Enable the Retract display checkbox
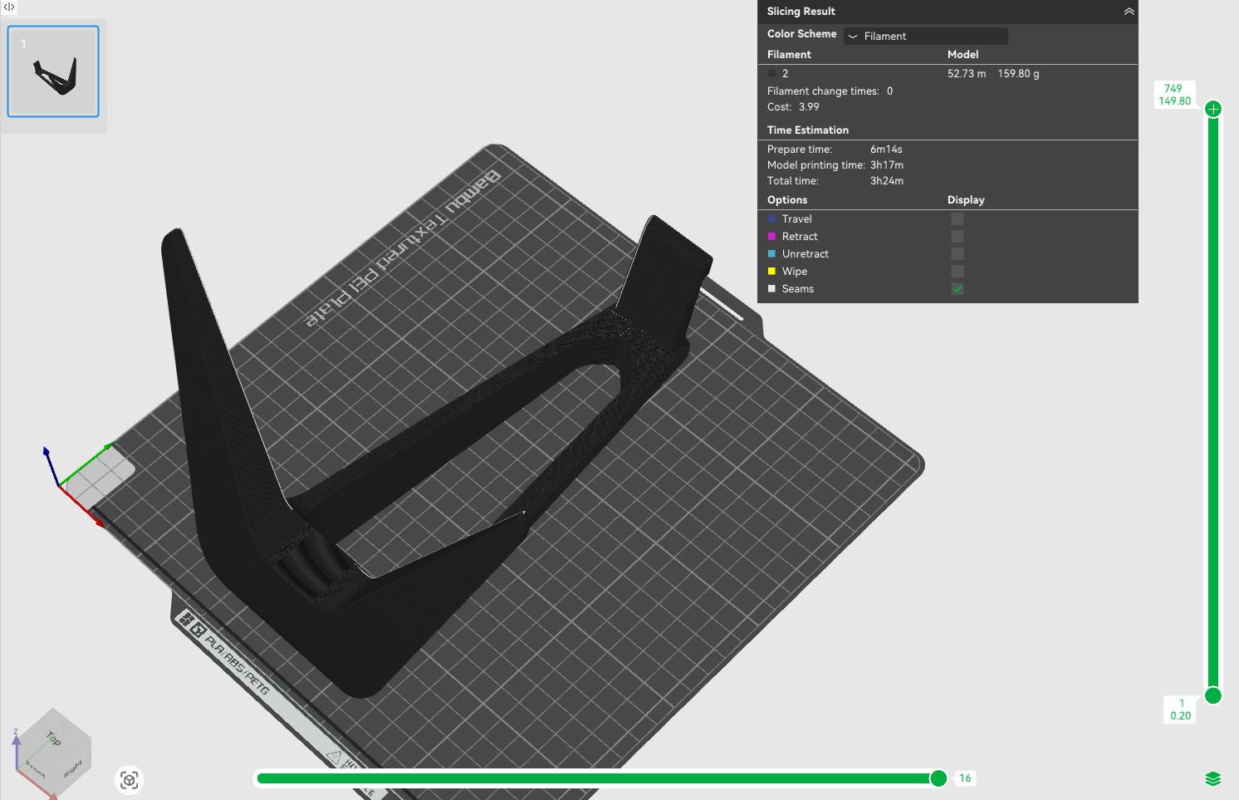This screenshot has height=800, width=1239. [957, 237]
